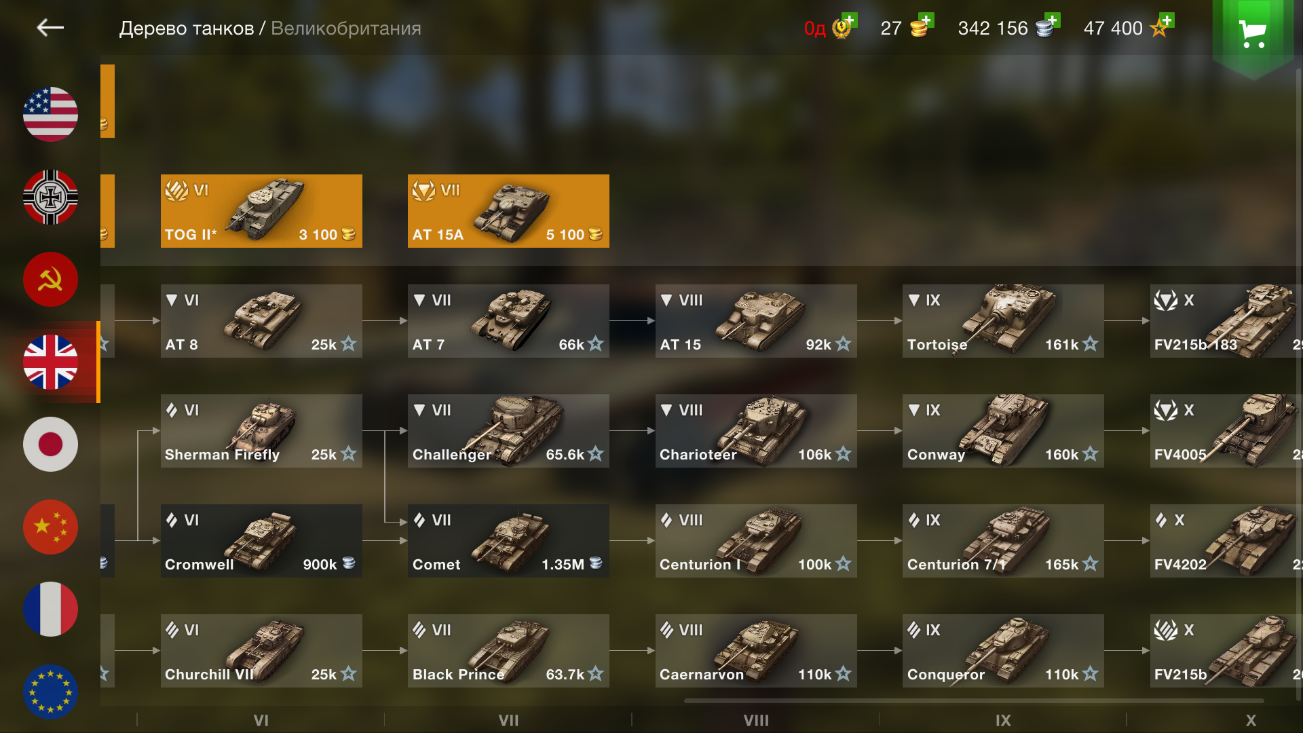The height and width of the screenshot is (733, 1303).
Task: Select the France flag nation
Action: coord(50,609)
